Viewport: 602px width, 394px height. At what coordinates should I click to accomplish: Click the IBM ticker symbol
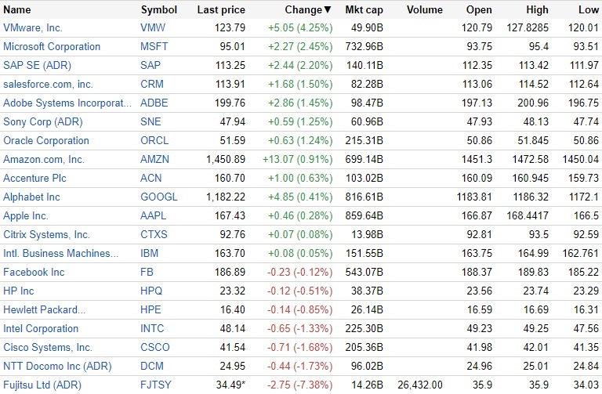[149, 254]
